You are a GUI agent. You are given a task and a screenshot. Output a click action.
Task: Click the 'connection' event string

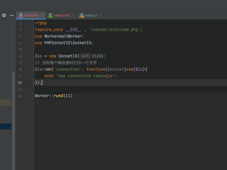68,69
